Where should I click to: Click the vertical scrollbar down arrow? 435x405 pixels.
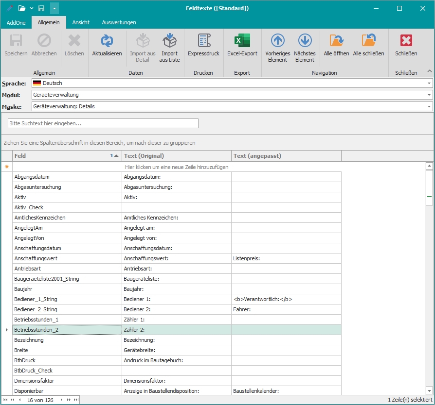(x=429, y=390)
